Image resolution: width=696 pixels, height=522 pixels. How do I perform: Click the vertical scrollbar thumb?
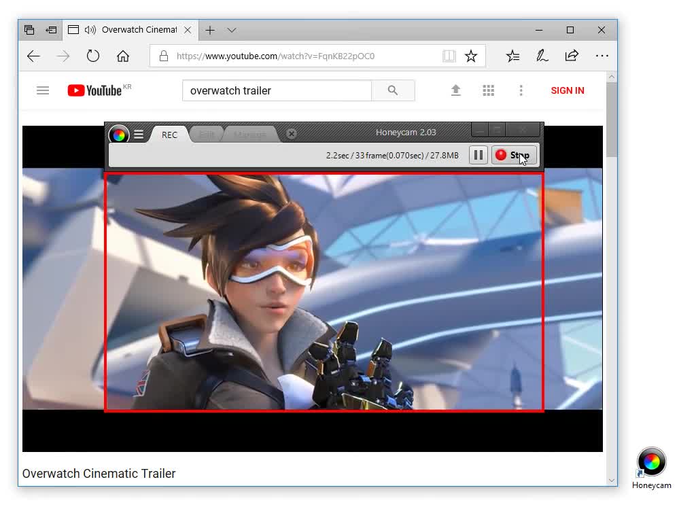[612, 120]
